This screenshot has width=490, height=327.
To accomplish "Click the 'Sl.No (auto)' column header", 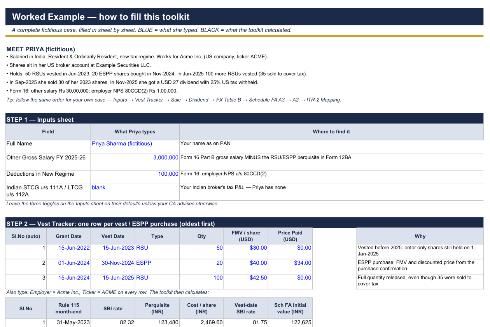I will click(26, 236).
